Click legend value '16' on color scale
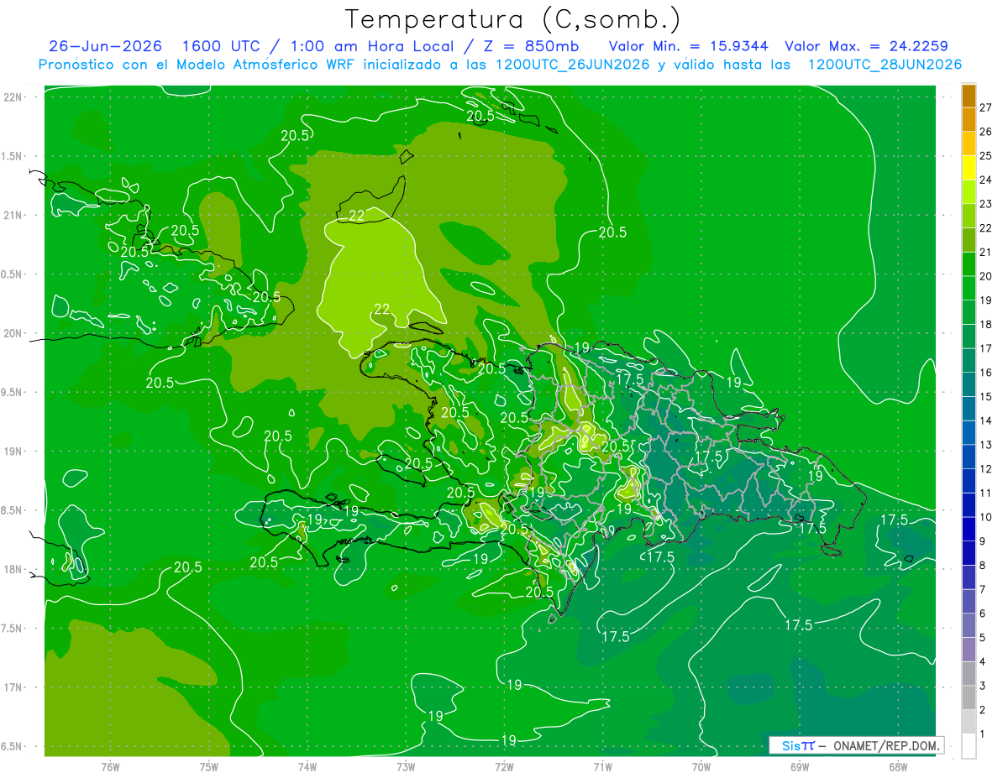1008x778 pixels. coord(986,373)
